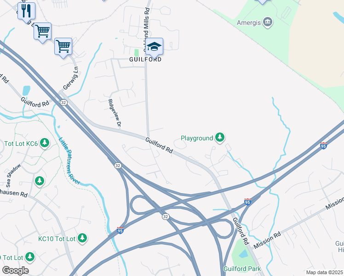Click the restaurant fork-and-knife map marker
The height and width of the screenshot is (276, 344).
27,12
